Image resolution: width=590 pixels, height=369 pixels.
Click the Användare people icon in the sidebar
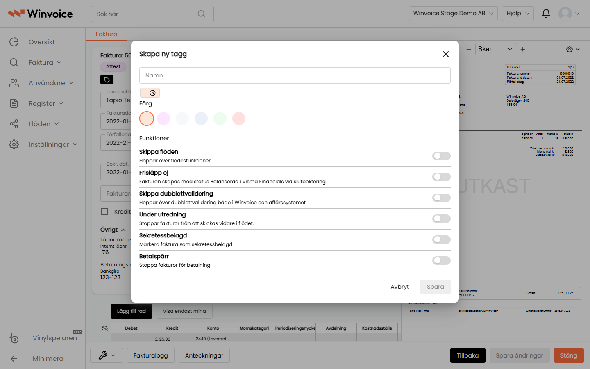click(14, 83)
